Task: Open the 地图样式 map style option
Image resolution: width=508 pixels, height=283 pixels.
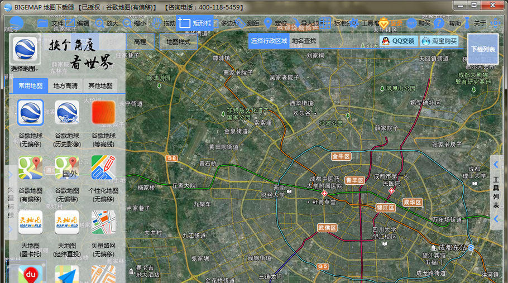Action: (x=178, y=42)
